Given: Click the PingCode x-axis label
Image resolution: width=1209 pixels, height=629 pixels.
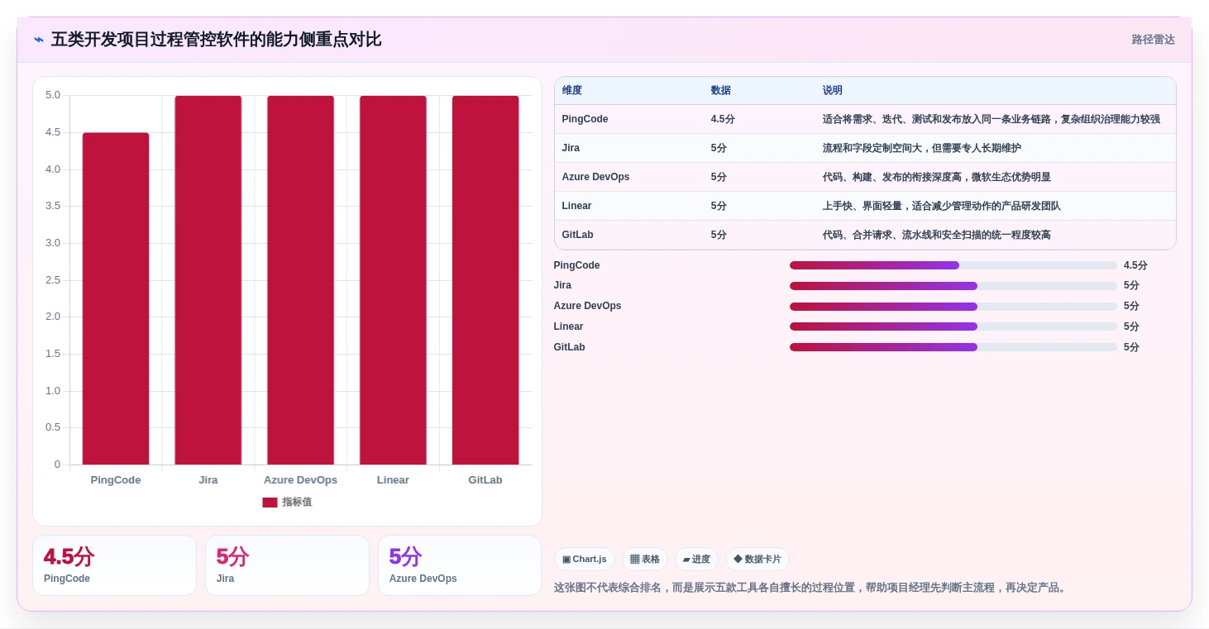Looking at the screenshot, I should click(116, 480).
